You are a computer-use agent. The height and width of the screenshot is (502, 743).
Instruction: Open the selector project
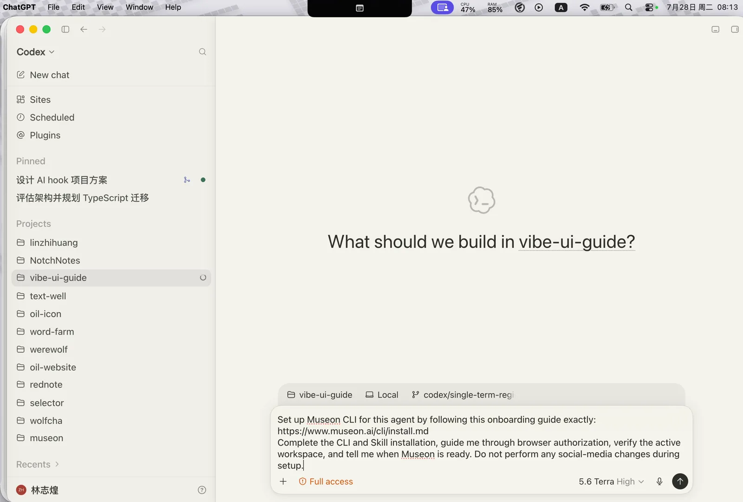pyautogui.click(x=111, y=403)
